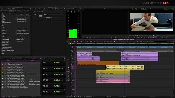Open the Bins tab in project window

(x=2, y=11)
